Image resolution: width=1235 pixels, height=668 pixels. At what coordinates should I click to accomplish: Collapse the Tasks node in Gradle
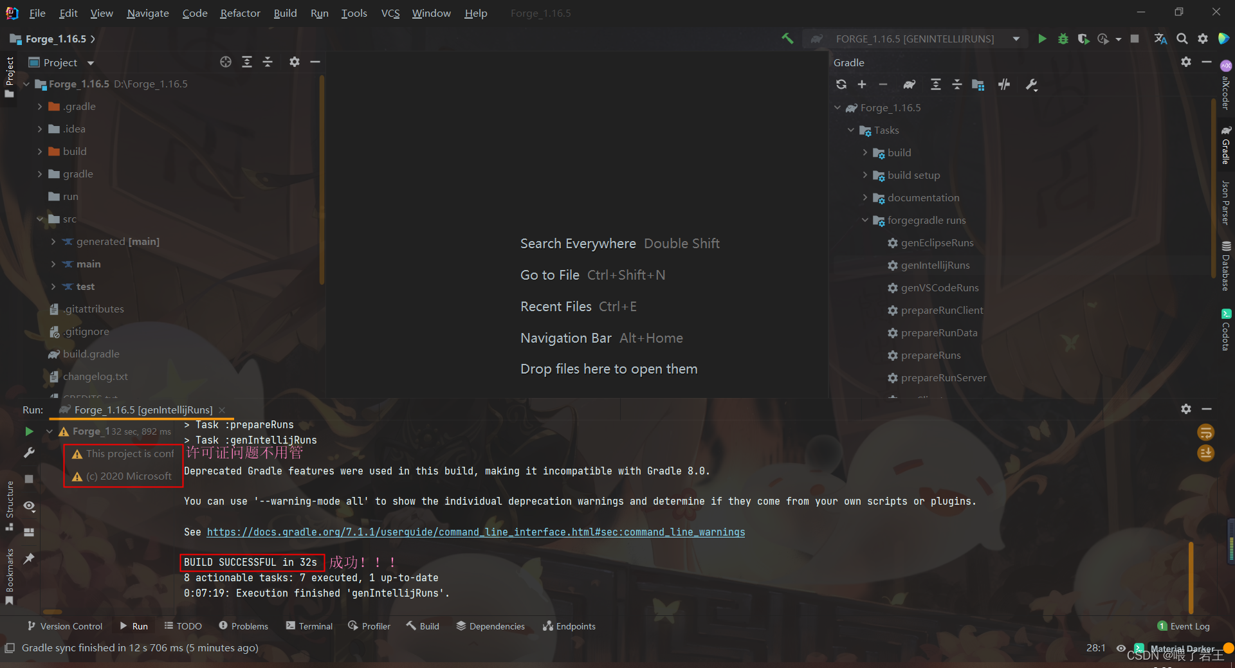click(851, 130)
